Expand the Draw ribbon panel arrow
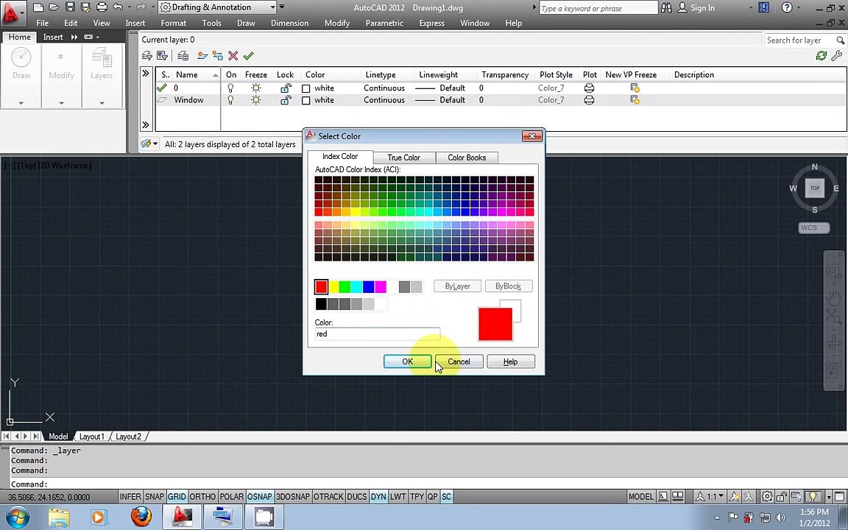 [x=21, y=103]
